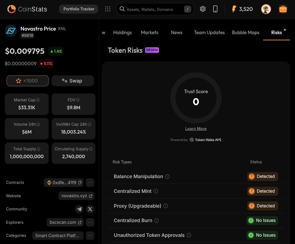Open the Telegram community icon
295x244 pixels.
coord(79,209)
